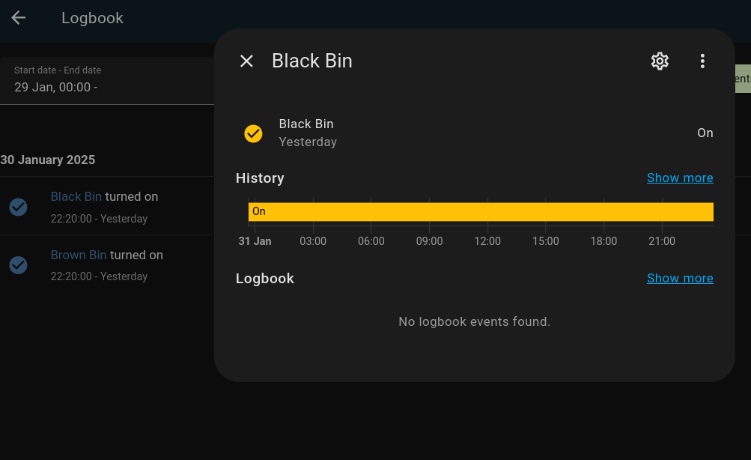Open the three-dot overflow menu
The image size is (751, 460).
click(702, 61)
